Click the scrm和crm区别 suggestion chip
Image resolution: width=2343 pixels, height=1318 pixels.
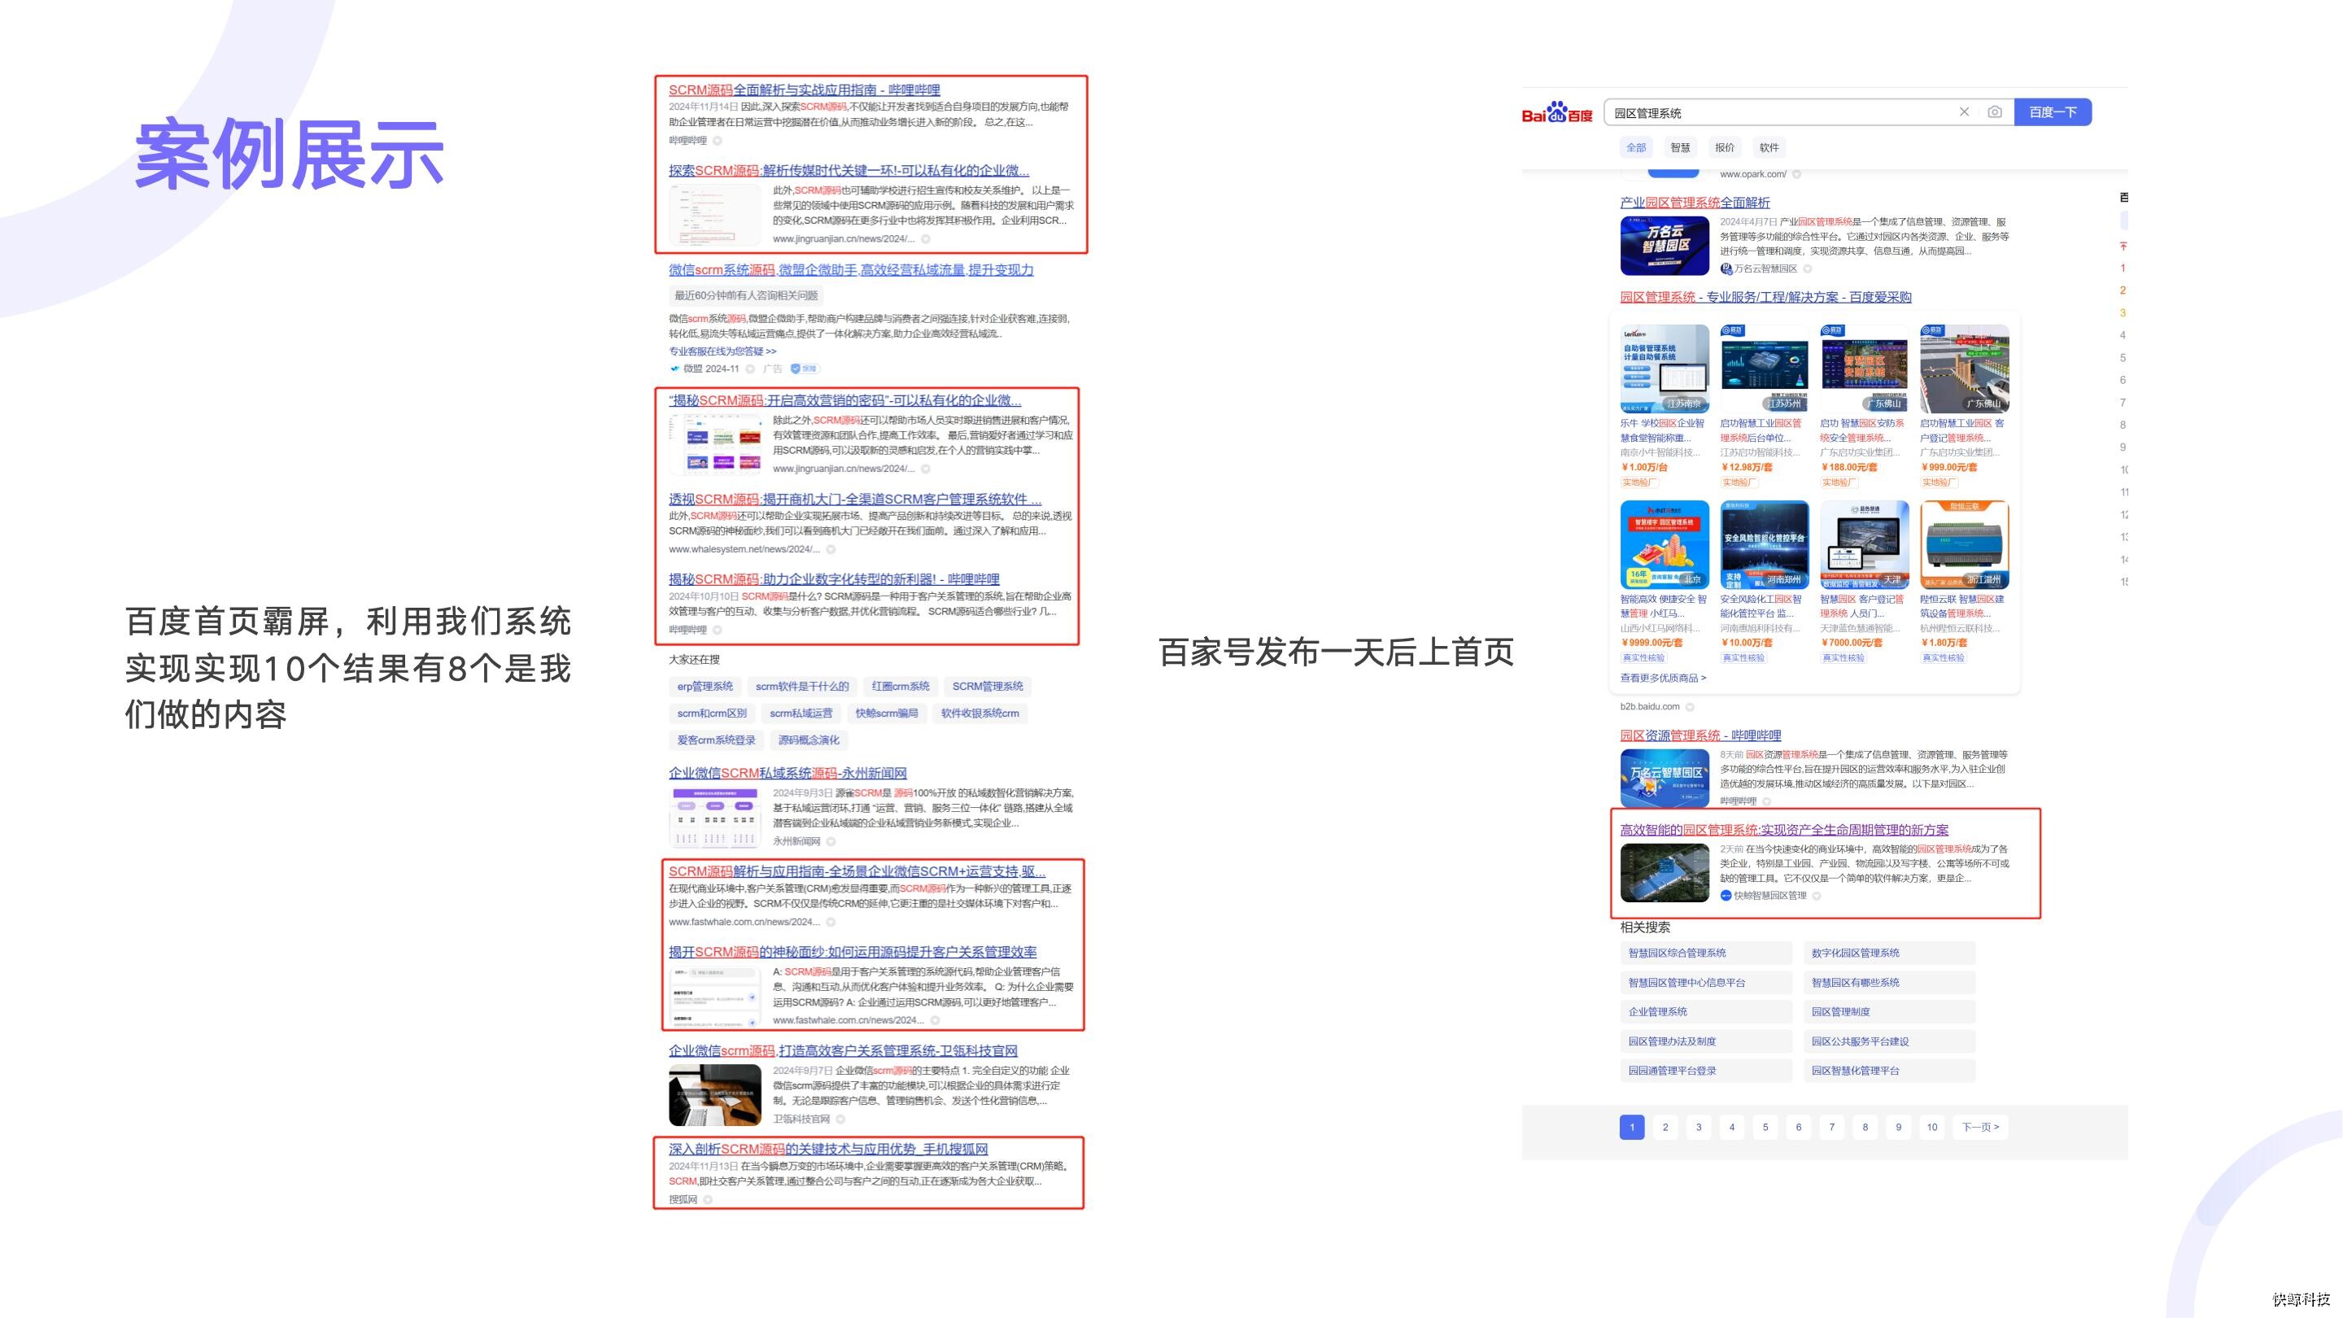[711, 714]
